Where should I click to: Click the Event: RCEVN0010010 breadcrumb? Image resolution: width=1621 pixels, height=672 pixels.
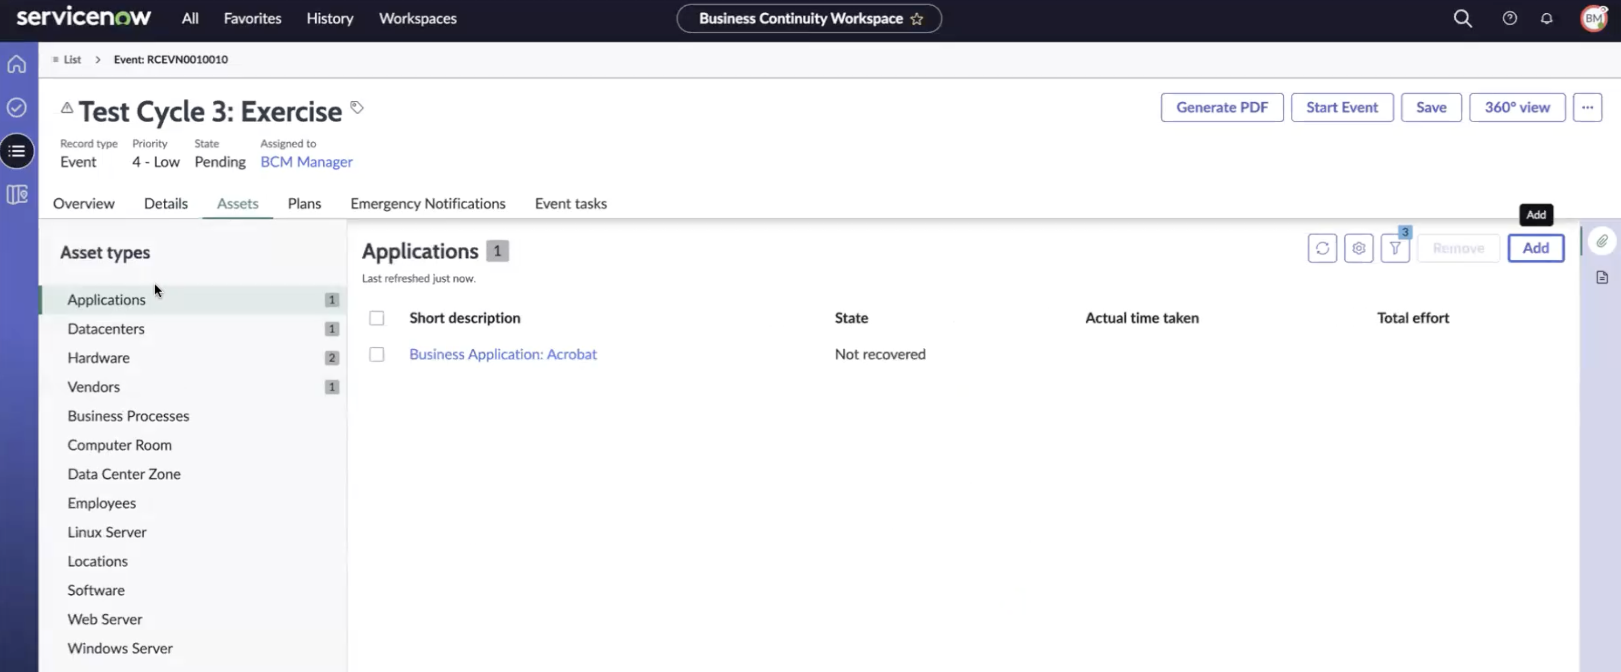coord(170,59)
